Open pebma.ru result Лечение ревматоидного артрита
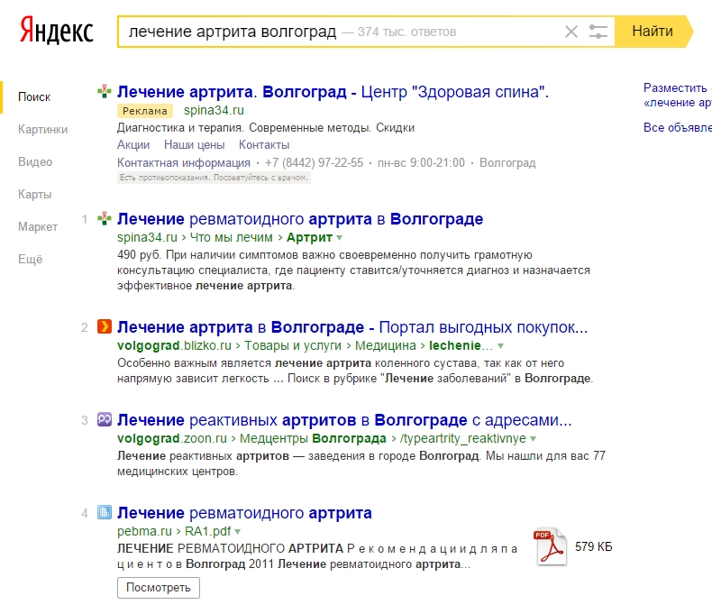This screenshot has width=712, height=614. (x=244, y=513)
